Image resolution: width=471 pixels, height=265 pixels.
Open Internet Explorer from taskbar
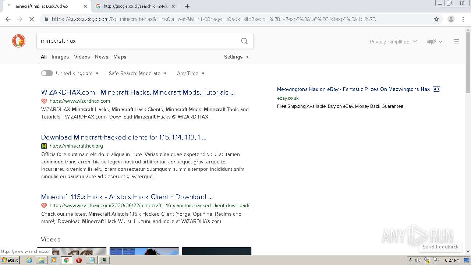click(x=29, y=260)
